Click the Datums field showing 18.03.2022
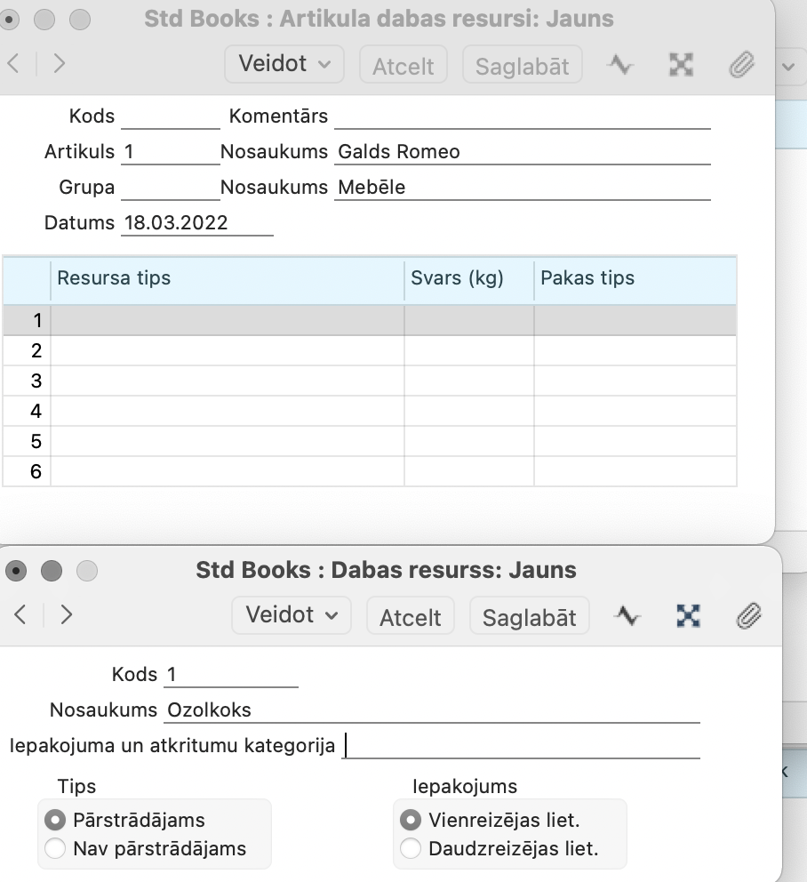The image size is (807, 882). (x=196, y=223)
